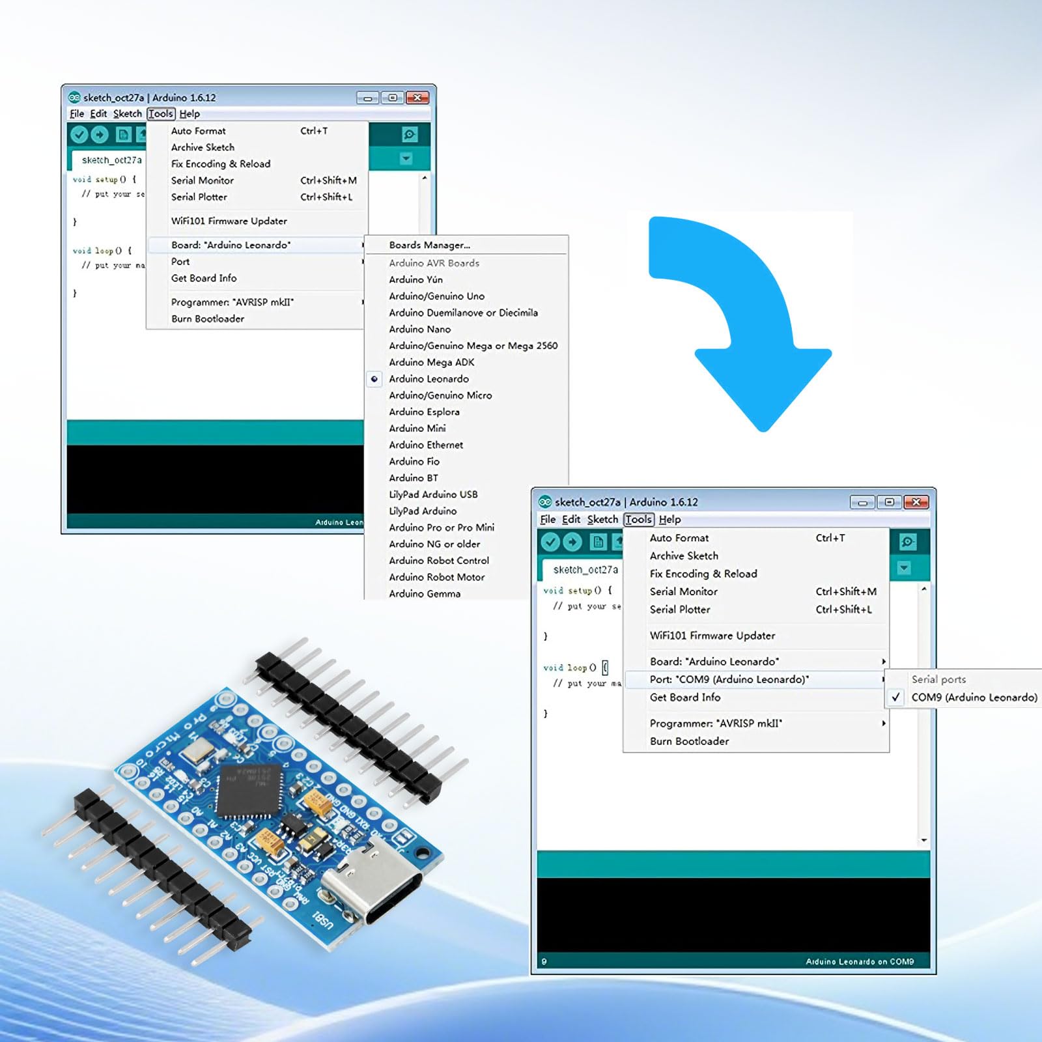
Task: Open File menu in bottom-right window
Action: (548, 520)
